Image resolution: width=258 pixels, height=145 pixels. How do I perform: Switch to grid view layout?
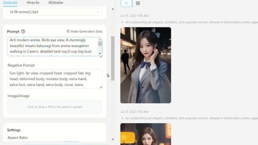pyautogui.click(x=138, y=3)
